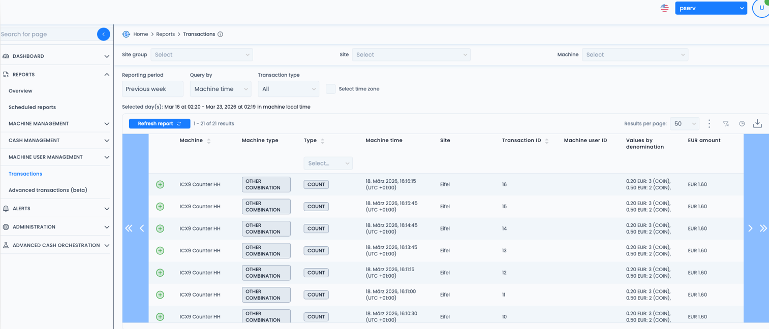Go to Reports via breadcrumb
This screenshot has width=769, height=329.
tap(165, 34)
